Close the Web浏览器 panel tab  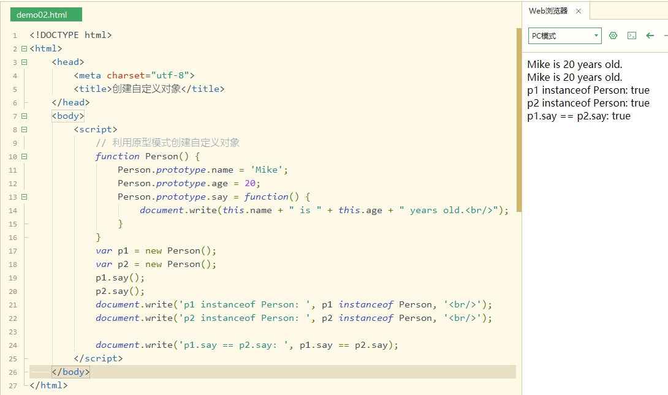(579, 11)
